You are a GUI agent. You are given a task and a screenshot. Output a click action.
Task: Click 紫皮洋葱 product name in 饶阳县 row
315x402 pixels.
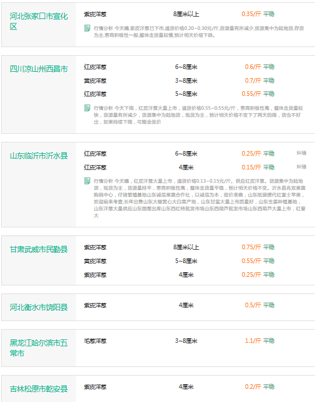[95, 306]
